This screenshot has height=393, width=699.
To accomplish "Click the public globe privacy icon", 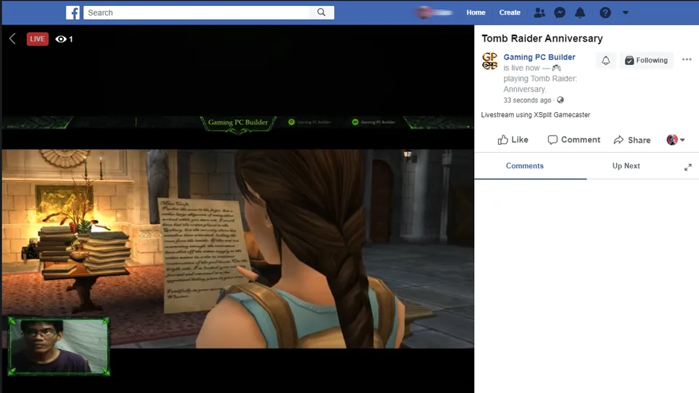I will pos(561,100).
